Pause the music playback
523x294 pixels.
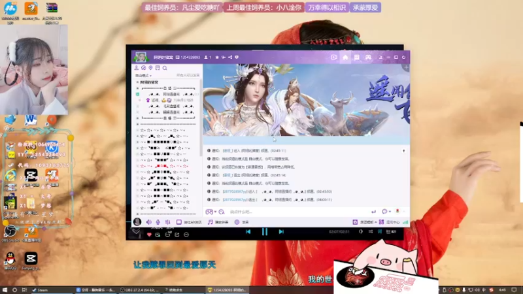click(265, 232)
